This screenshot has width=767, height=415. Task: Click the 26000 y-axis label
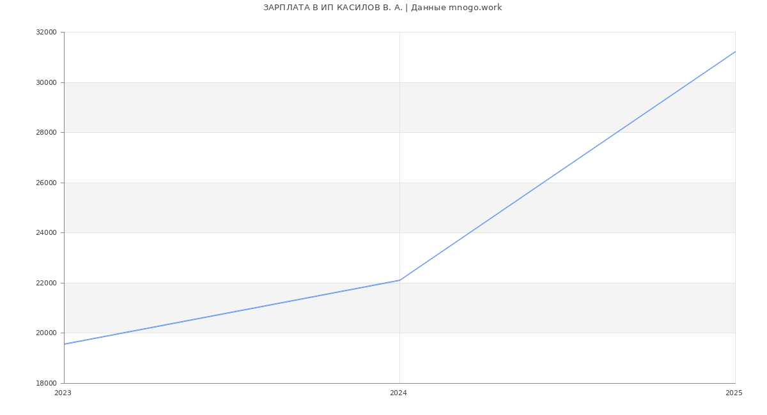click(x=46, y=183)
